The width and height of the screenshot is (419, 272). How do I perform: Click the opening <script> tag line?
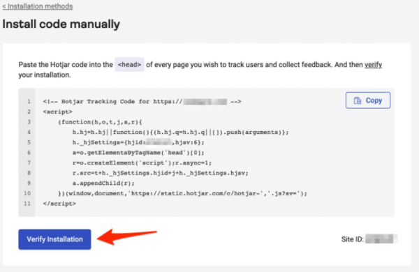pos(57,112)
